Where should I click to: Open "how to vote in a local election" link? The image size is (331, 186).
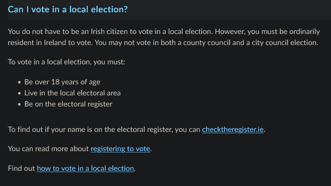point(86,168)
